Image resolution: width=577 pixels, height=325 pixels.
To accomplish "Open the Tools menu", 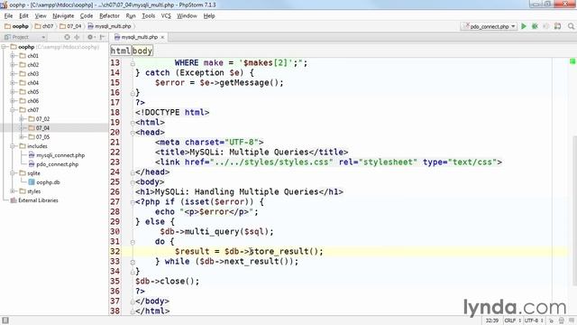I will 148,16.
